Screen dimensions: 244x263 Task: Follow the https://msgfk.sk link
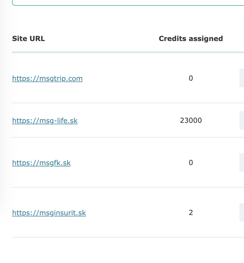[41, 163]
